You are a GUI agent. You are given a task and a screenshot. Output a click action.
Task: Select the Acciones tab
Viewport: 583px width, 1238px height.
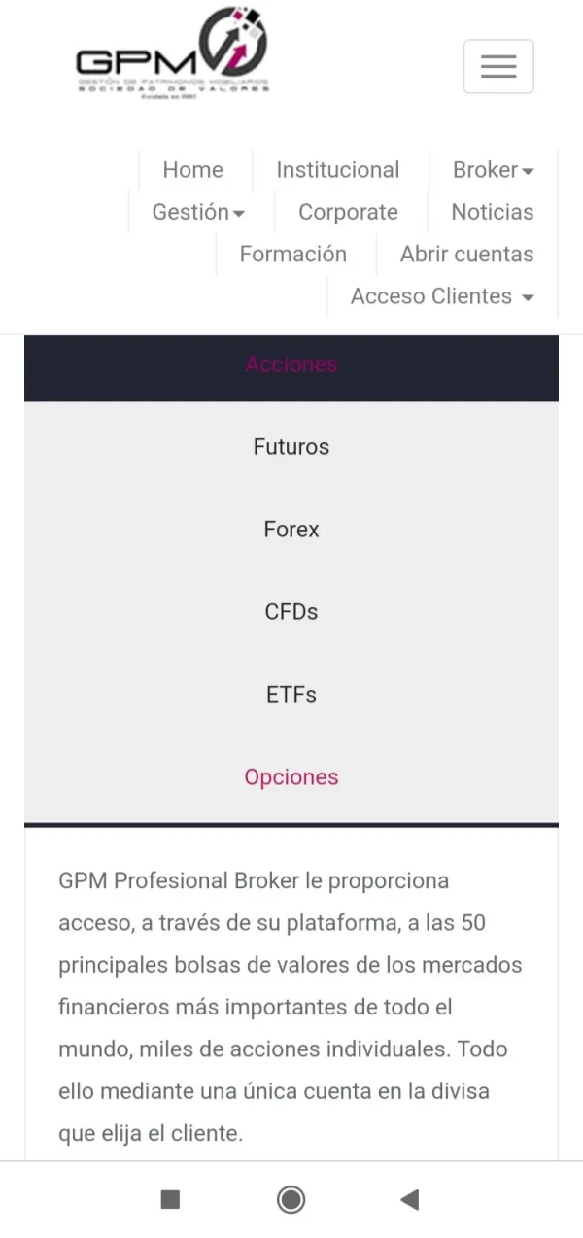[x=291, y=364]
